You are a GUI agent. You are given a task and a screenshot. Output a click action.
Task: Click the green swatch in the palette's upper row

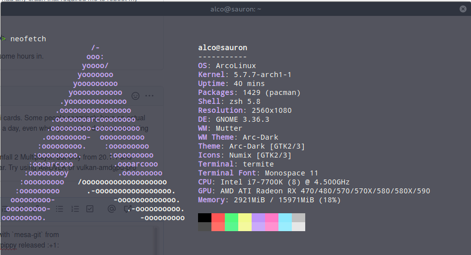click(x=231, y=218)
